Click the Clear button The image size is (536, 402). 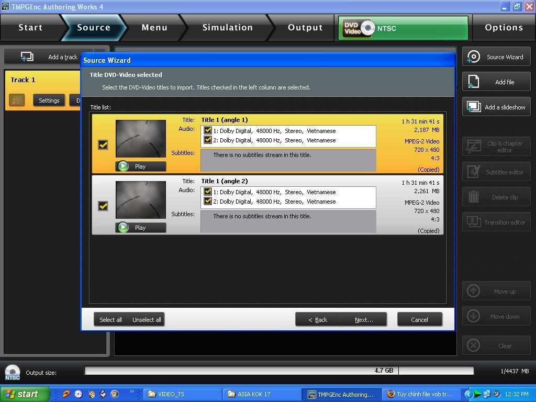496,345
